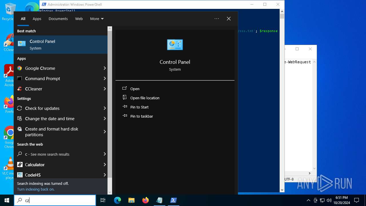Click the Windows Start button
The width and height of the screenshot is (366, 206).
[7, 200]
